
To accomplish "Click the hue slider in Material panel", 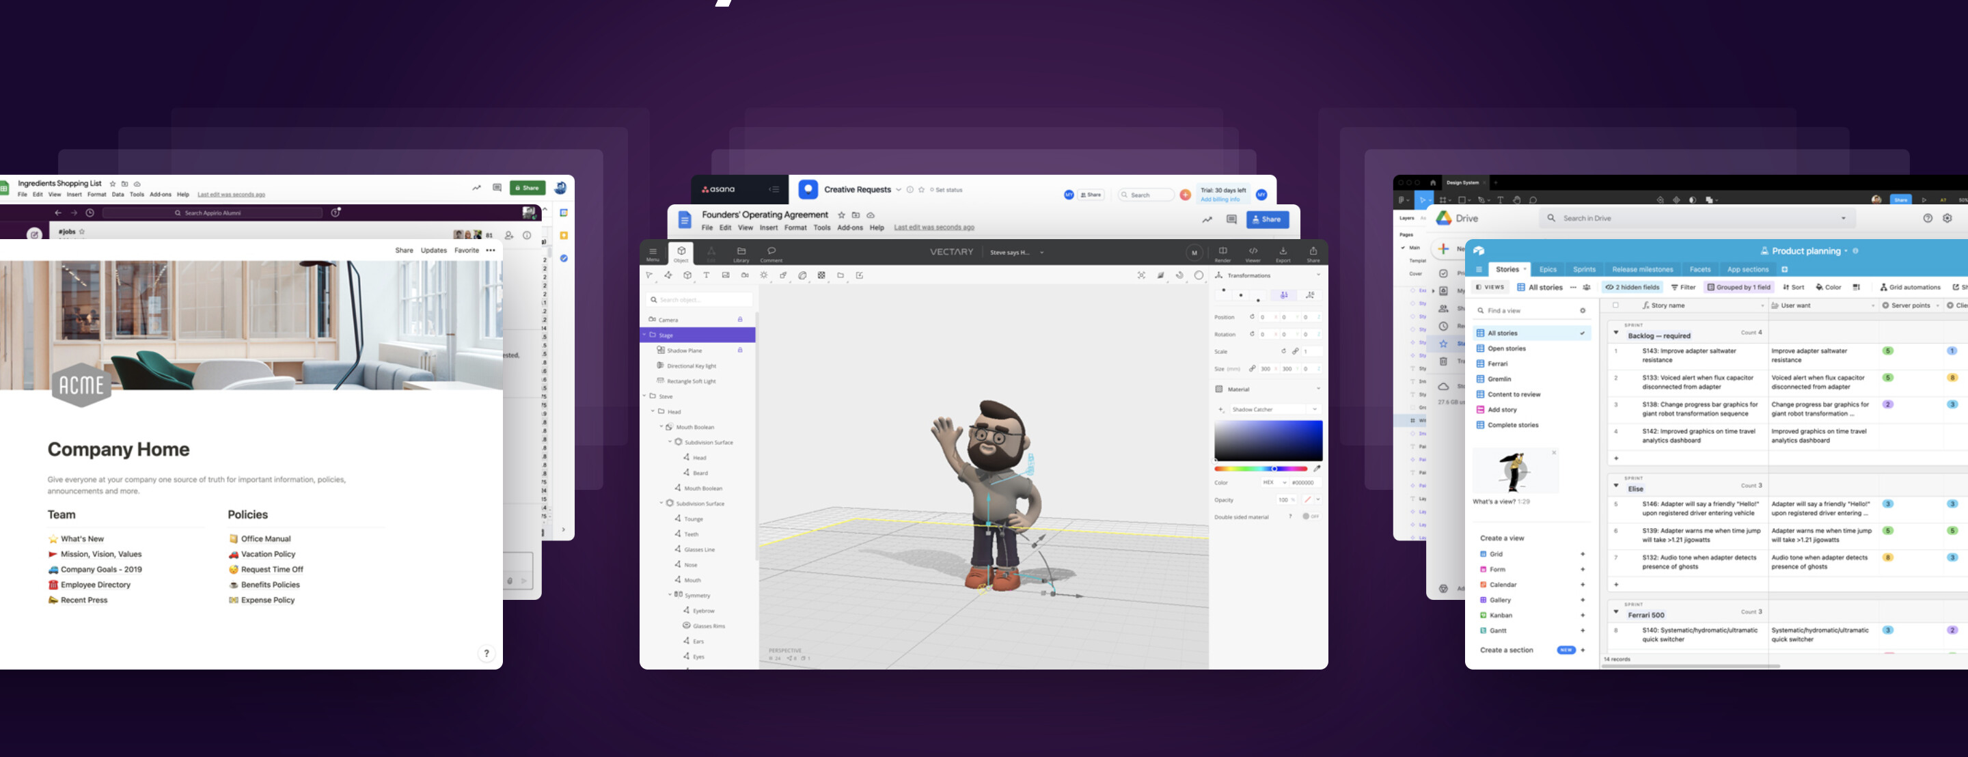I will tap(1260, 468).
